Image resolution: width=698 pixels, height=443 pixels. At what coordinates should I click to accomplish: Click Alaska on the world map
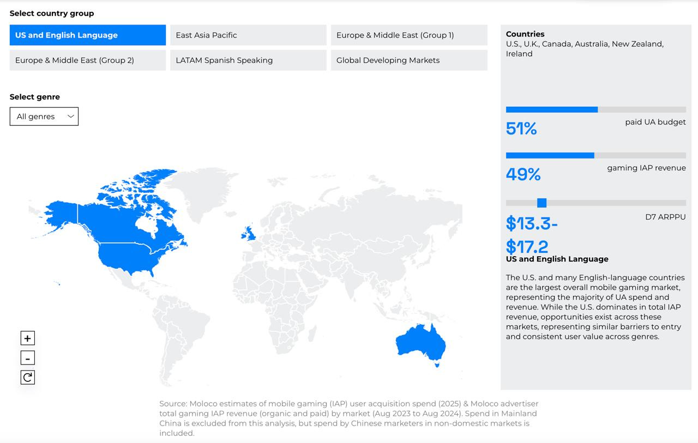pos(60,214)
